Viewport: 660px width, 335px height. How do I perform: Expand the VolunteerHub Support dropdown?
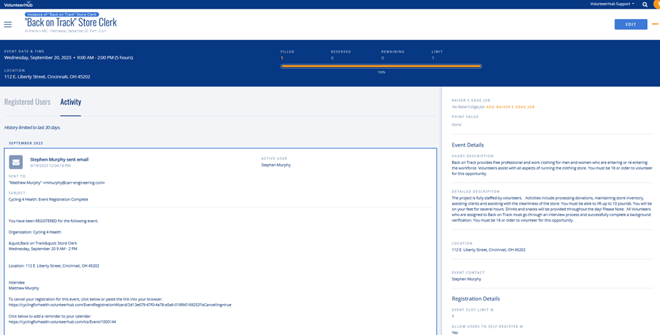[x=612, y=4]
